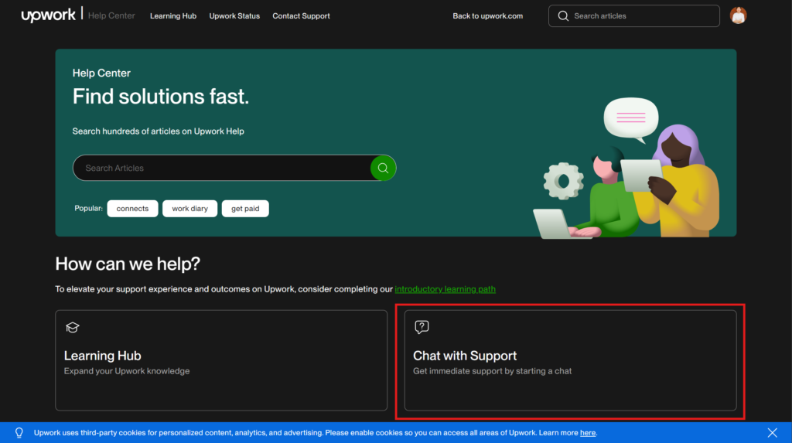Select the popular tag get paid

point(245,209)
